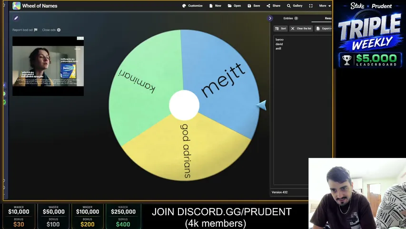Share the wheel
406x229 pixels.
coord(273,6)
